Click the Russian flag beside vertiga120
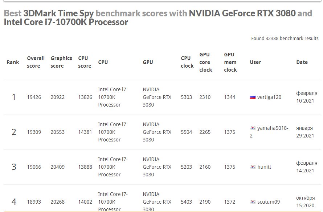 click(x=253, y=97)
